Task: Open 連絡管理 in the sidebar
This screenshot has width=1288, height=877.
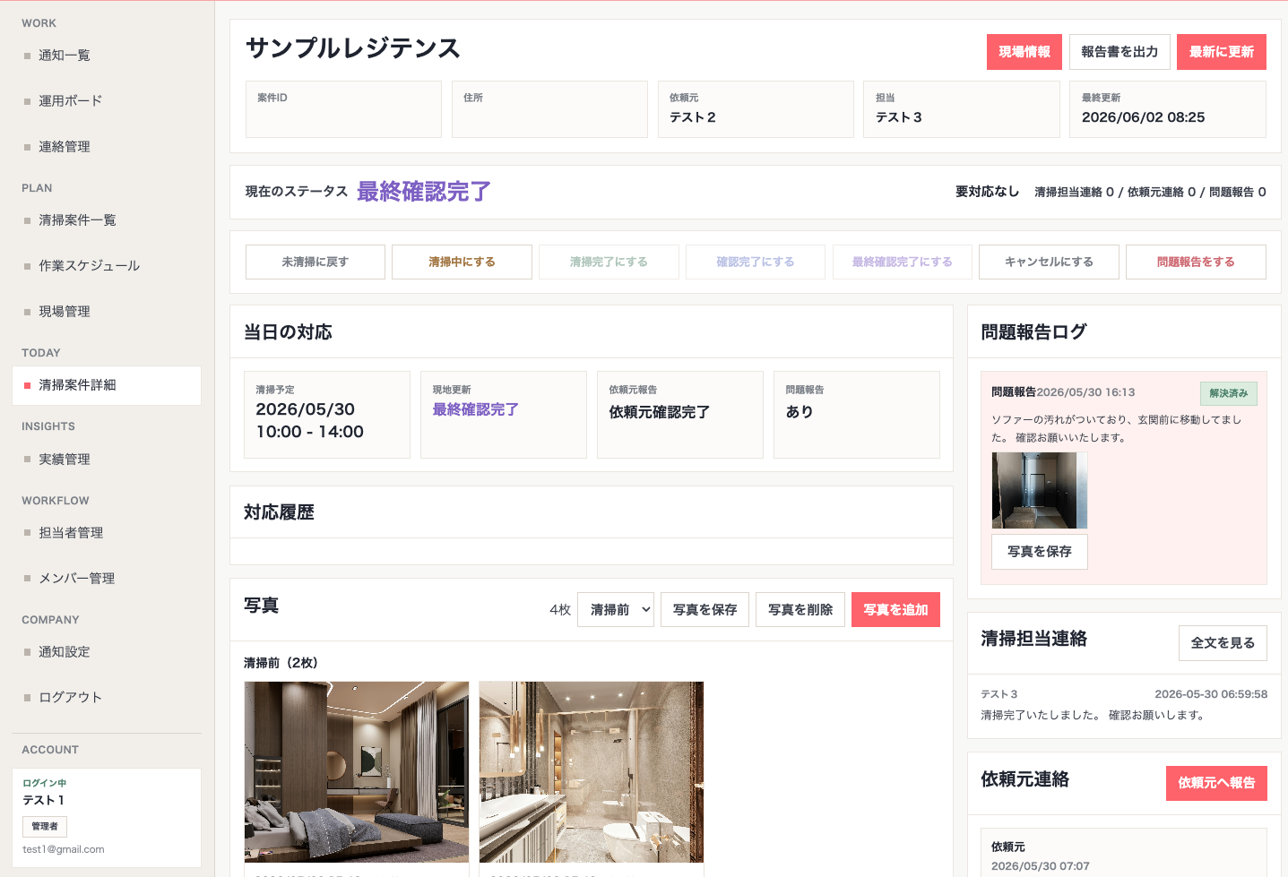Action: point(106,147)
